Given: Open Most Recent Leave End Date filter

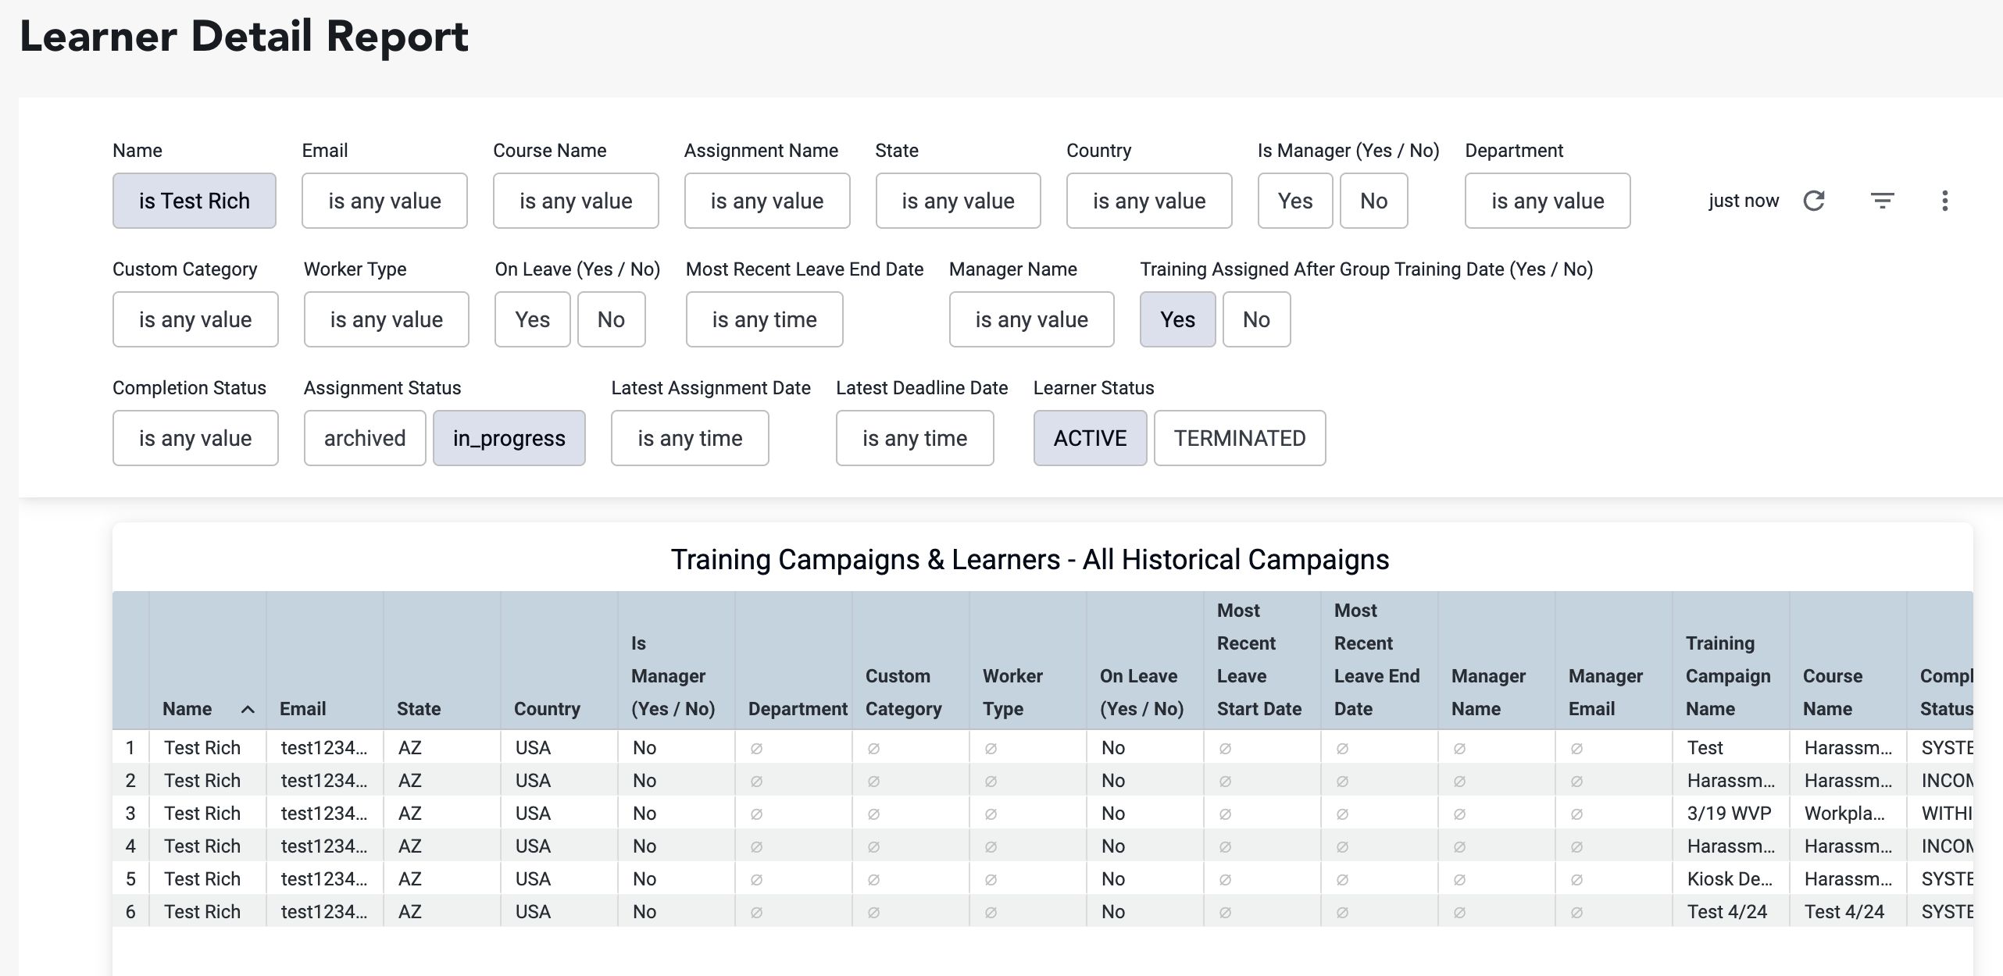Looking at the screenshot, I should click(764, 319).
